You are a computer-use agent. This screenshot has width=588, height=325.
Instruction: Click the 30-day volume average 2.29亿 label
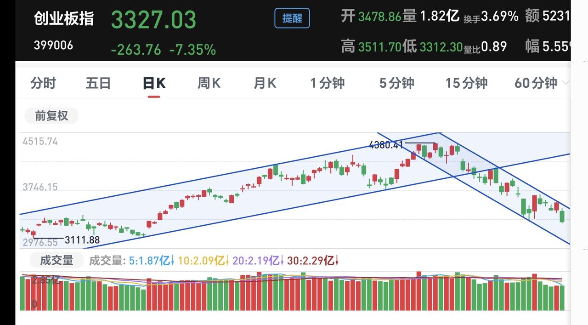click(x=313, y=261)
